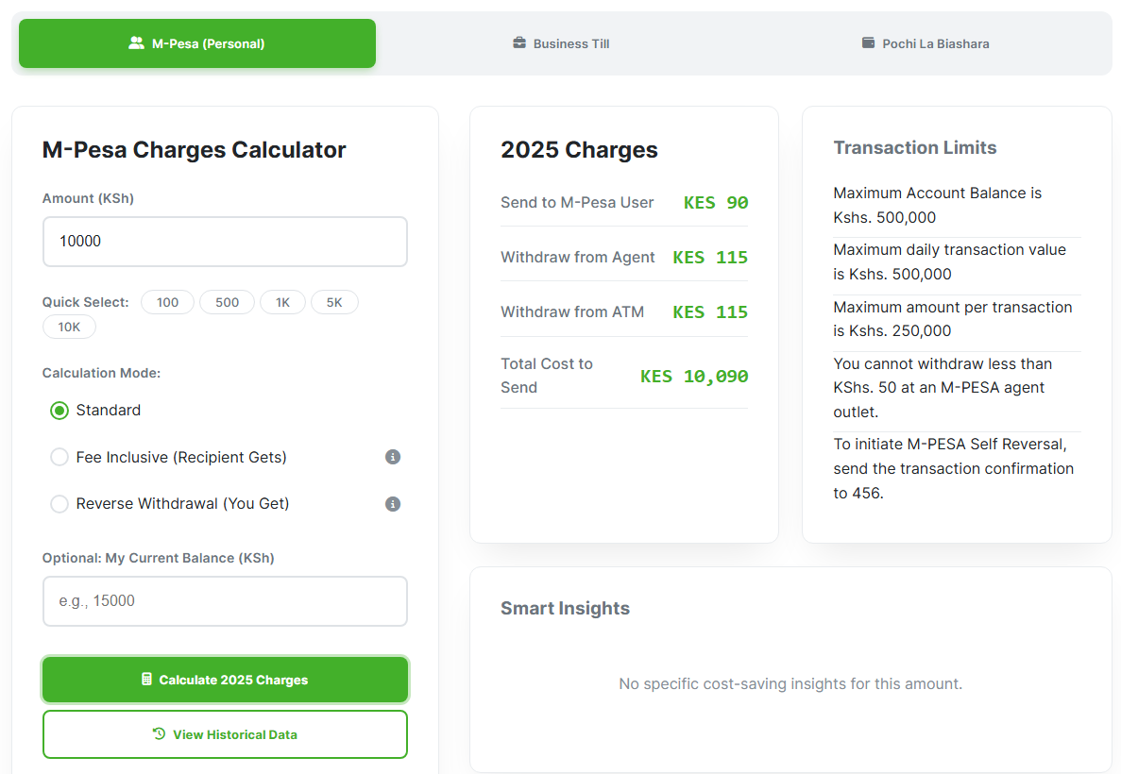Open the M-Pesa (Personal) tab
The height and width of the screenshot is (774, 1121).
pos(197,43)
